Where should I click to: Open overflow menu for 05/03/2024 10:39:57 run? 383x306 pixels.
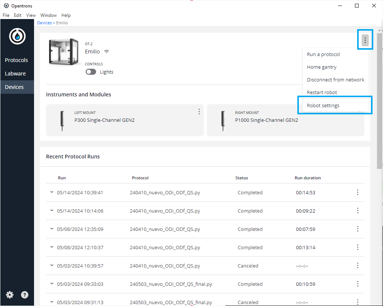point(358,266)
